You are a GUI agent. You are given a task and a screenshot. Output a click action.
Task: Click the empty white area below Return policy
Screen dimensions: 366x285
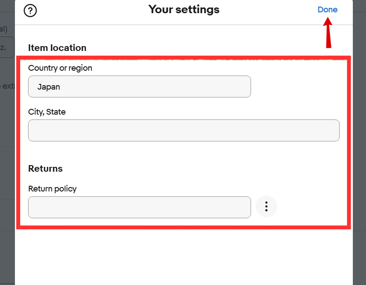tap(183, 257)
